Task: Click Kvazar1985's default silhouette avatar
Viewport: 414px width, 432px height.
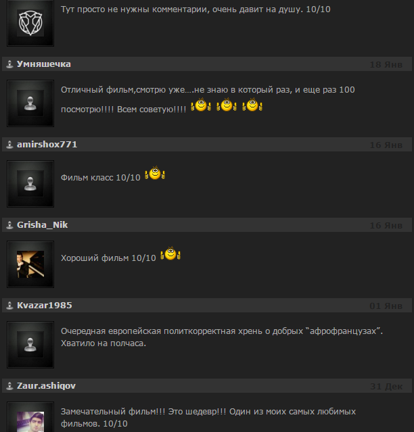Action: point(30,345)
